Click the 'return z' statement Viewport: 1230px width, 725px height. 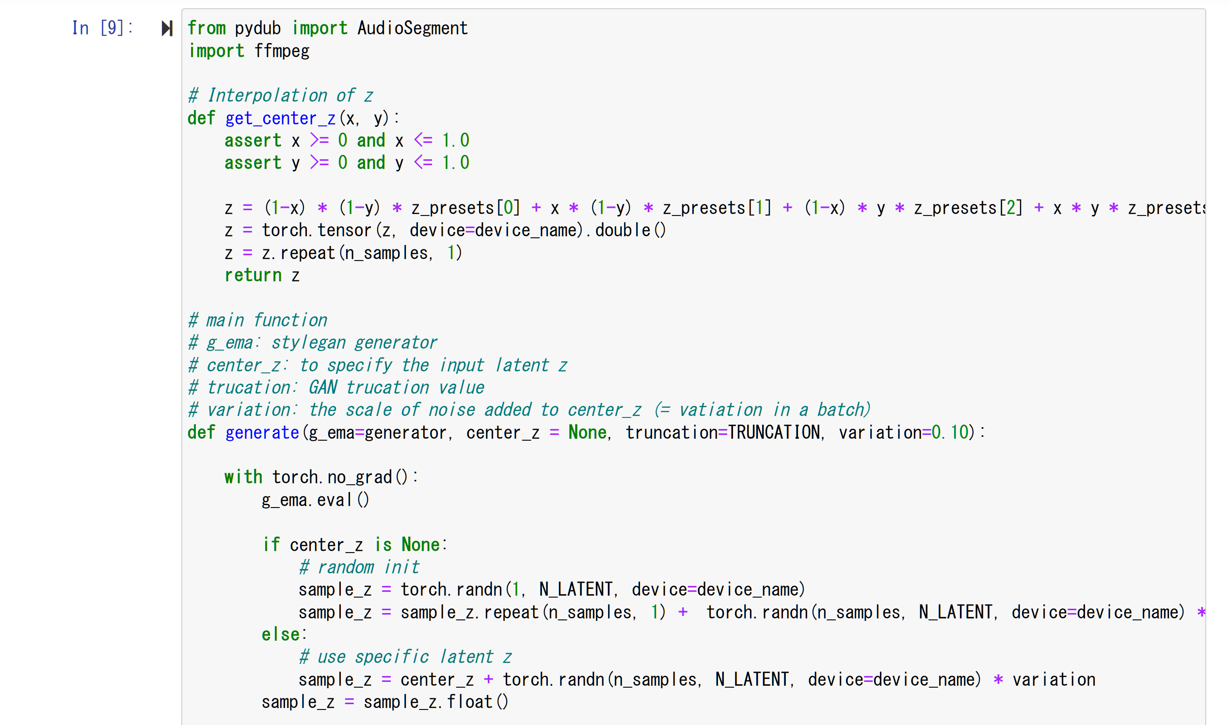[x=262, y=276]
